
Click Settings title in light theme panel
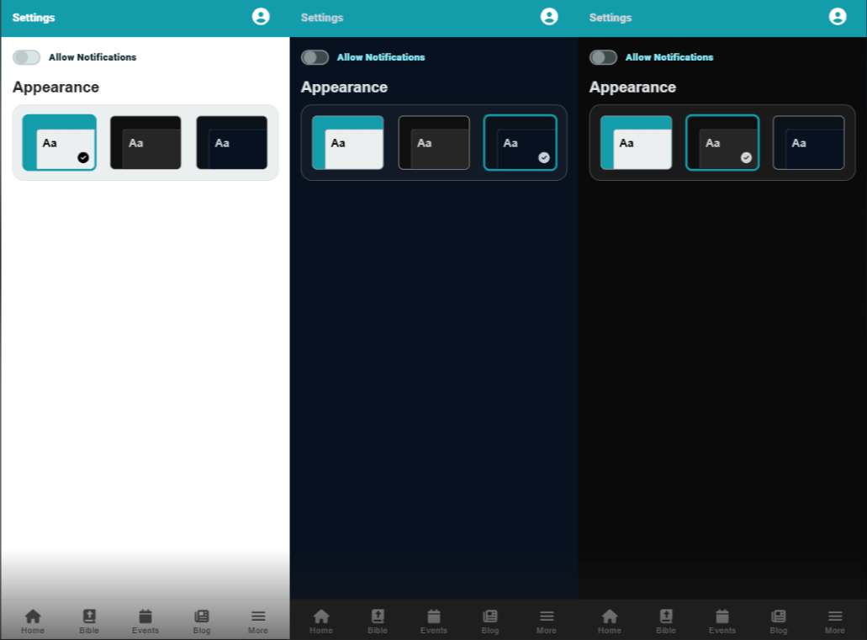pos(34,17)
